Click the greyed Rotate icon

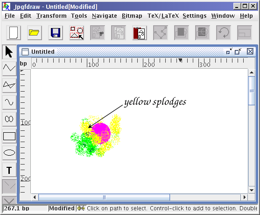224,33
